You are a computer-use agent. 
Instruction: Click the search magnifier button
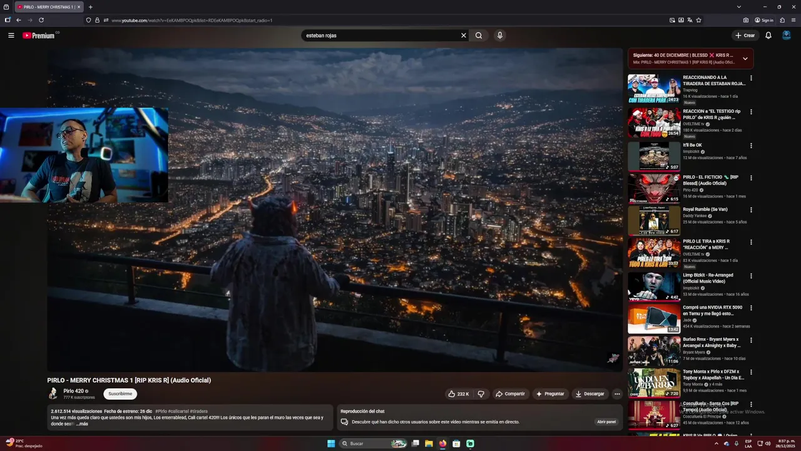[x=479, y=36]
